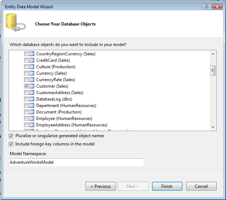
Task: Check the Department (HumanResources) checkbox
Action: tap(26, 106)
